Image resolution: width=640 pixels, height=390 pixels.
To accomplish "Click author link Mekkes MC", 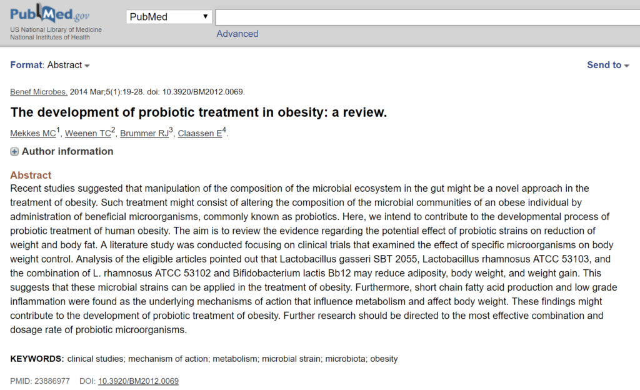I will pyautogui.click(x=33, y=133).
